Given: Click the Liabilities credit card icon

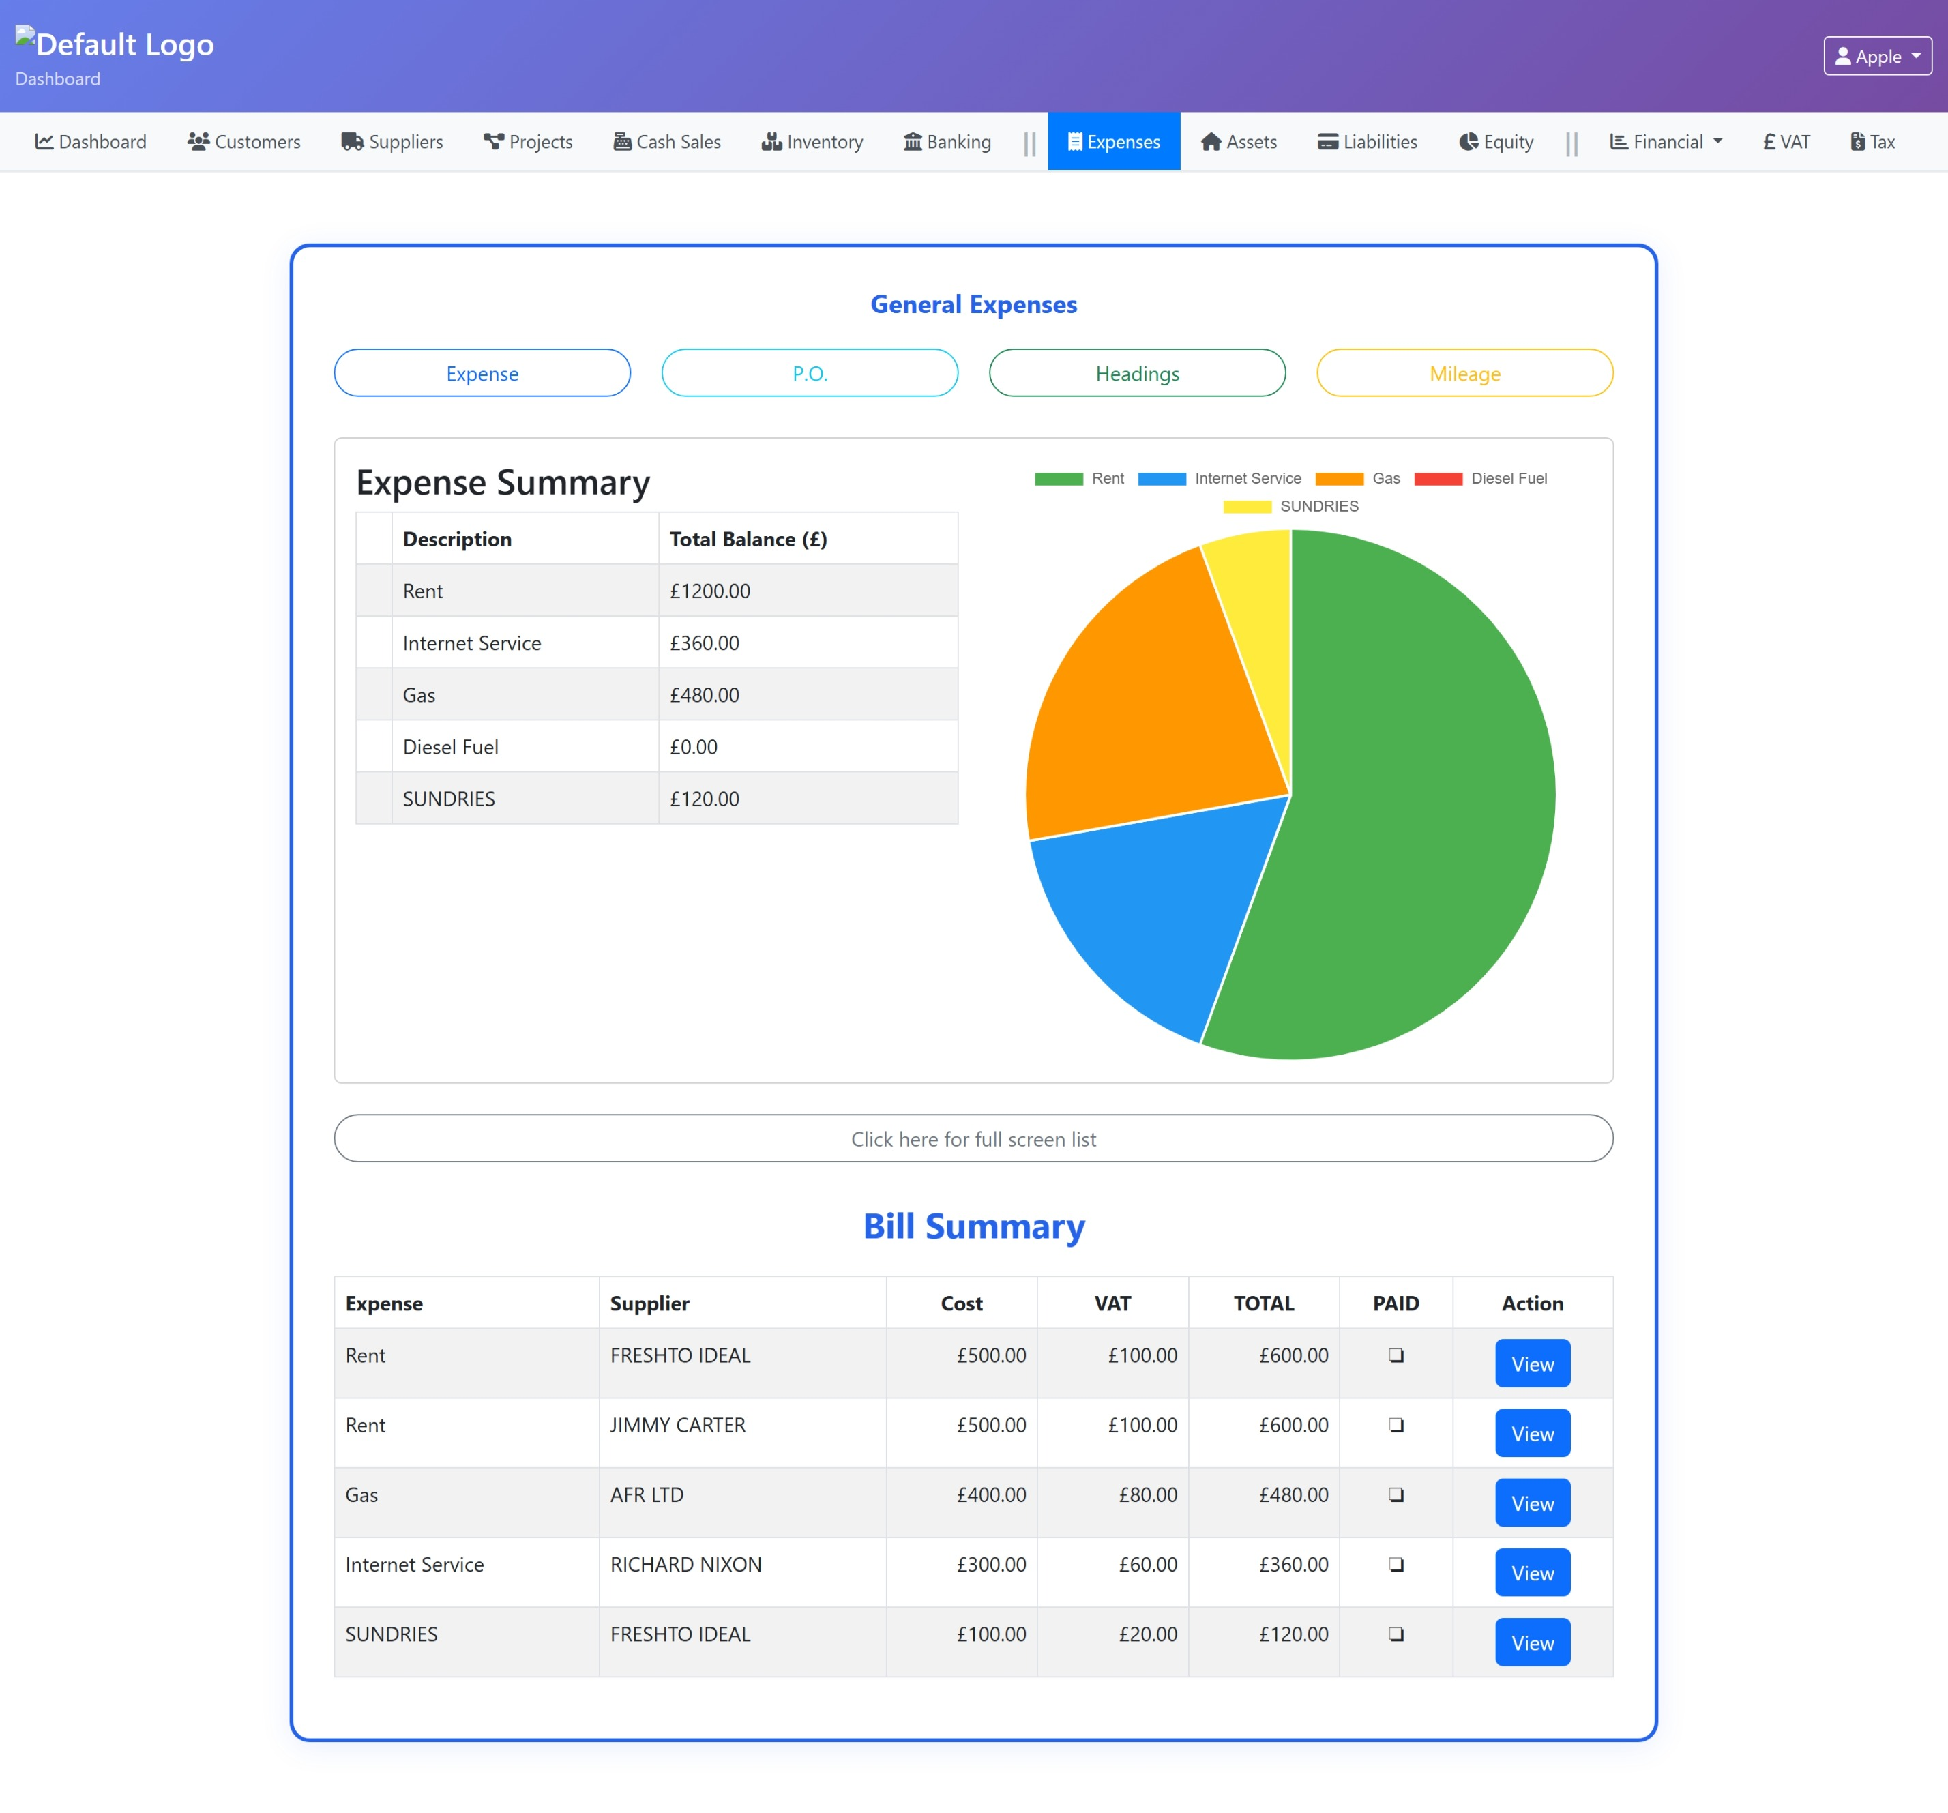Looking at the screenshot, I should (x=1328, y=141).
